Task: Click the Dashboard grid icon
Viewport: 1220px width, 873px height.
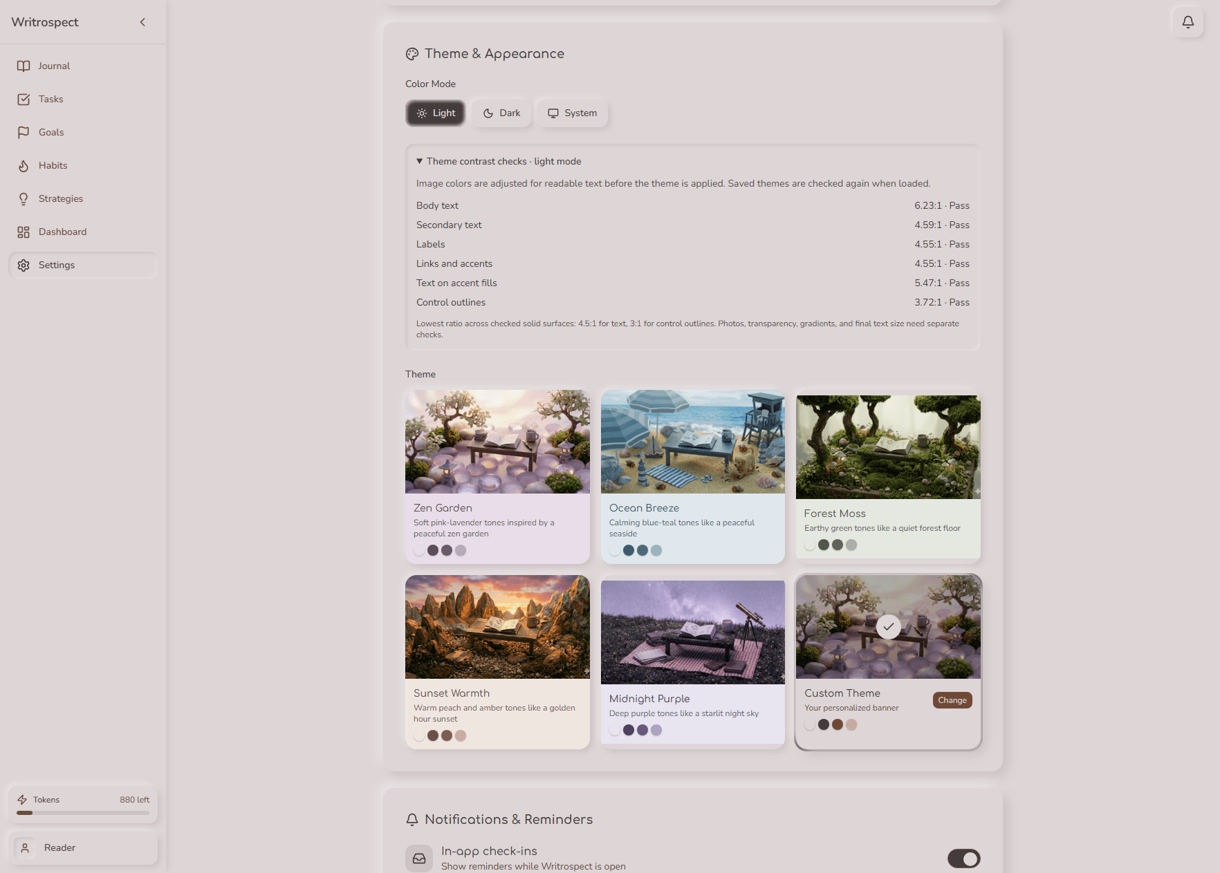Action: (x=24, y=232)
